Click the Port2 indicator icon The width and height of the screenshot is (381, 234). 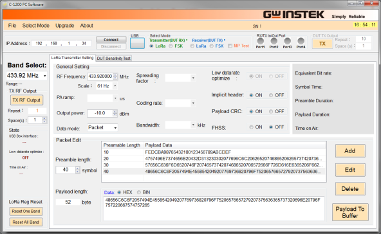pyautogui.click(x=274, y=41)
